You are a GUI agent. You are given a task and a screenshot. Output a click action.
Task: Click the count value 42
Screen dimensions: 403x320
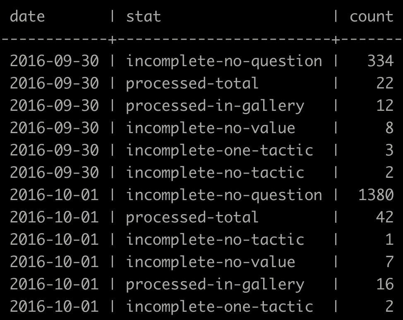384,217
